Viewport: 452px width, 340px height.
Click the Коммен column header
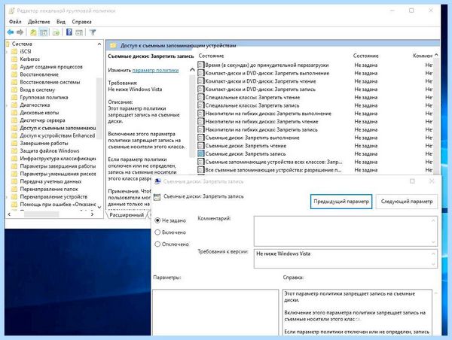click(x=423, y=56)
